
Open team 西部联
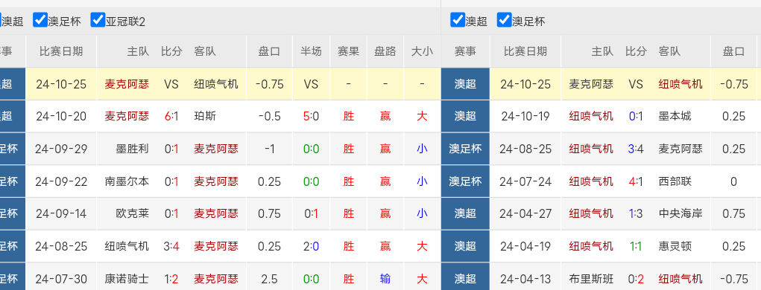pyautogui.click(x=675, y=181)
